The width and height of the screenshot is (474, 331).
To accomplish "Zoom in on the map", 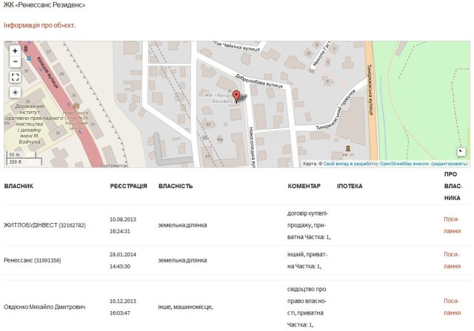I will [x=16, y=51].
